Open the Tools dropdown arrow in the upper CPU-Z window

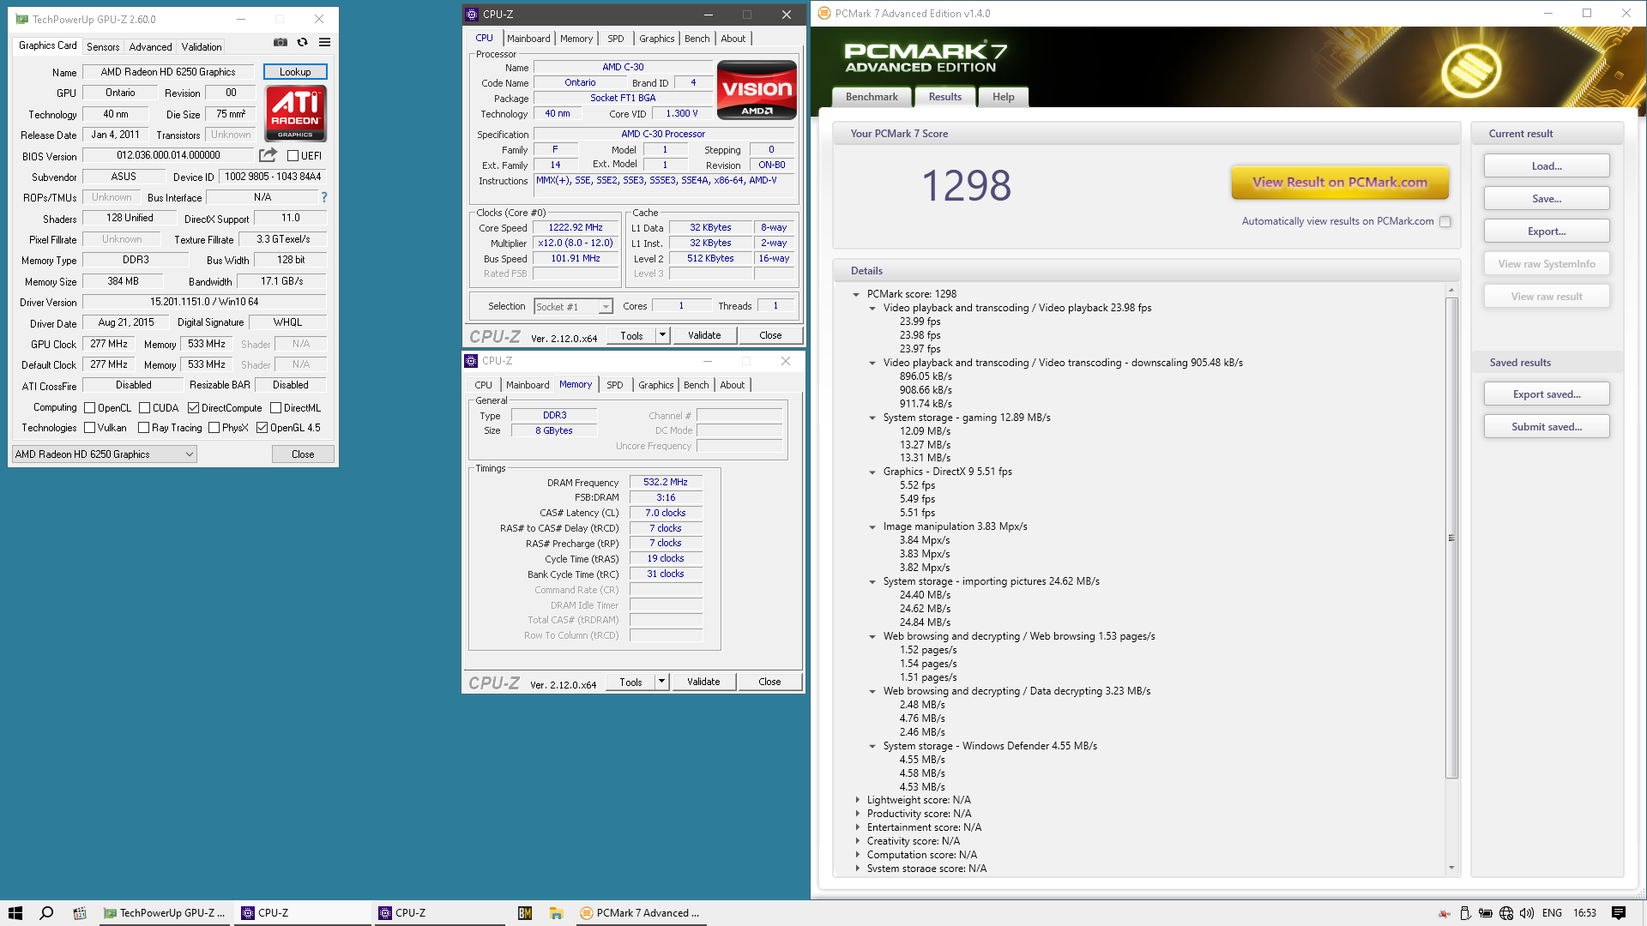[662, 335]
